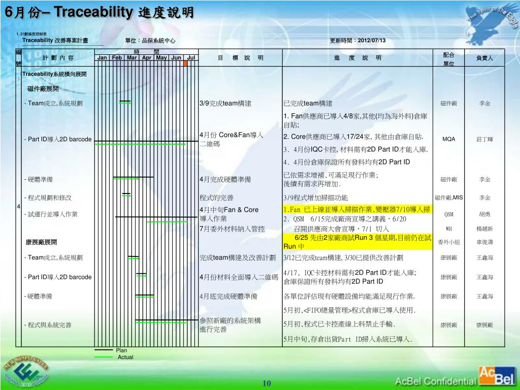Click the note '5月中旬,存倉出貨Part ID掃入系統已導入'
Image resolution: width=520 pixels, height=390 pixels.
pyautogui.click(x=347, y=339)
